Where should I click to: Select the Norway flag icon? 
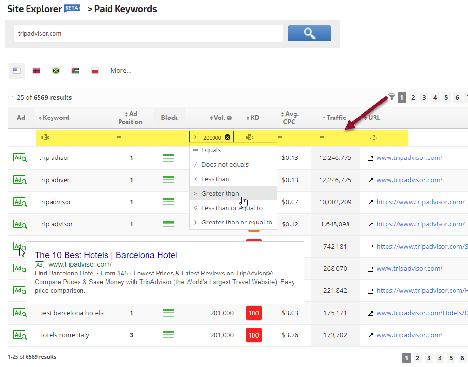pyautogui.click(x=36, y=71)
